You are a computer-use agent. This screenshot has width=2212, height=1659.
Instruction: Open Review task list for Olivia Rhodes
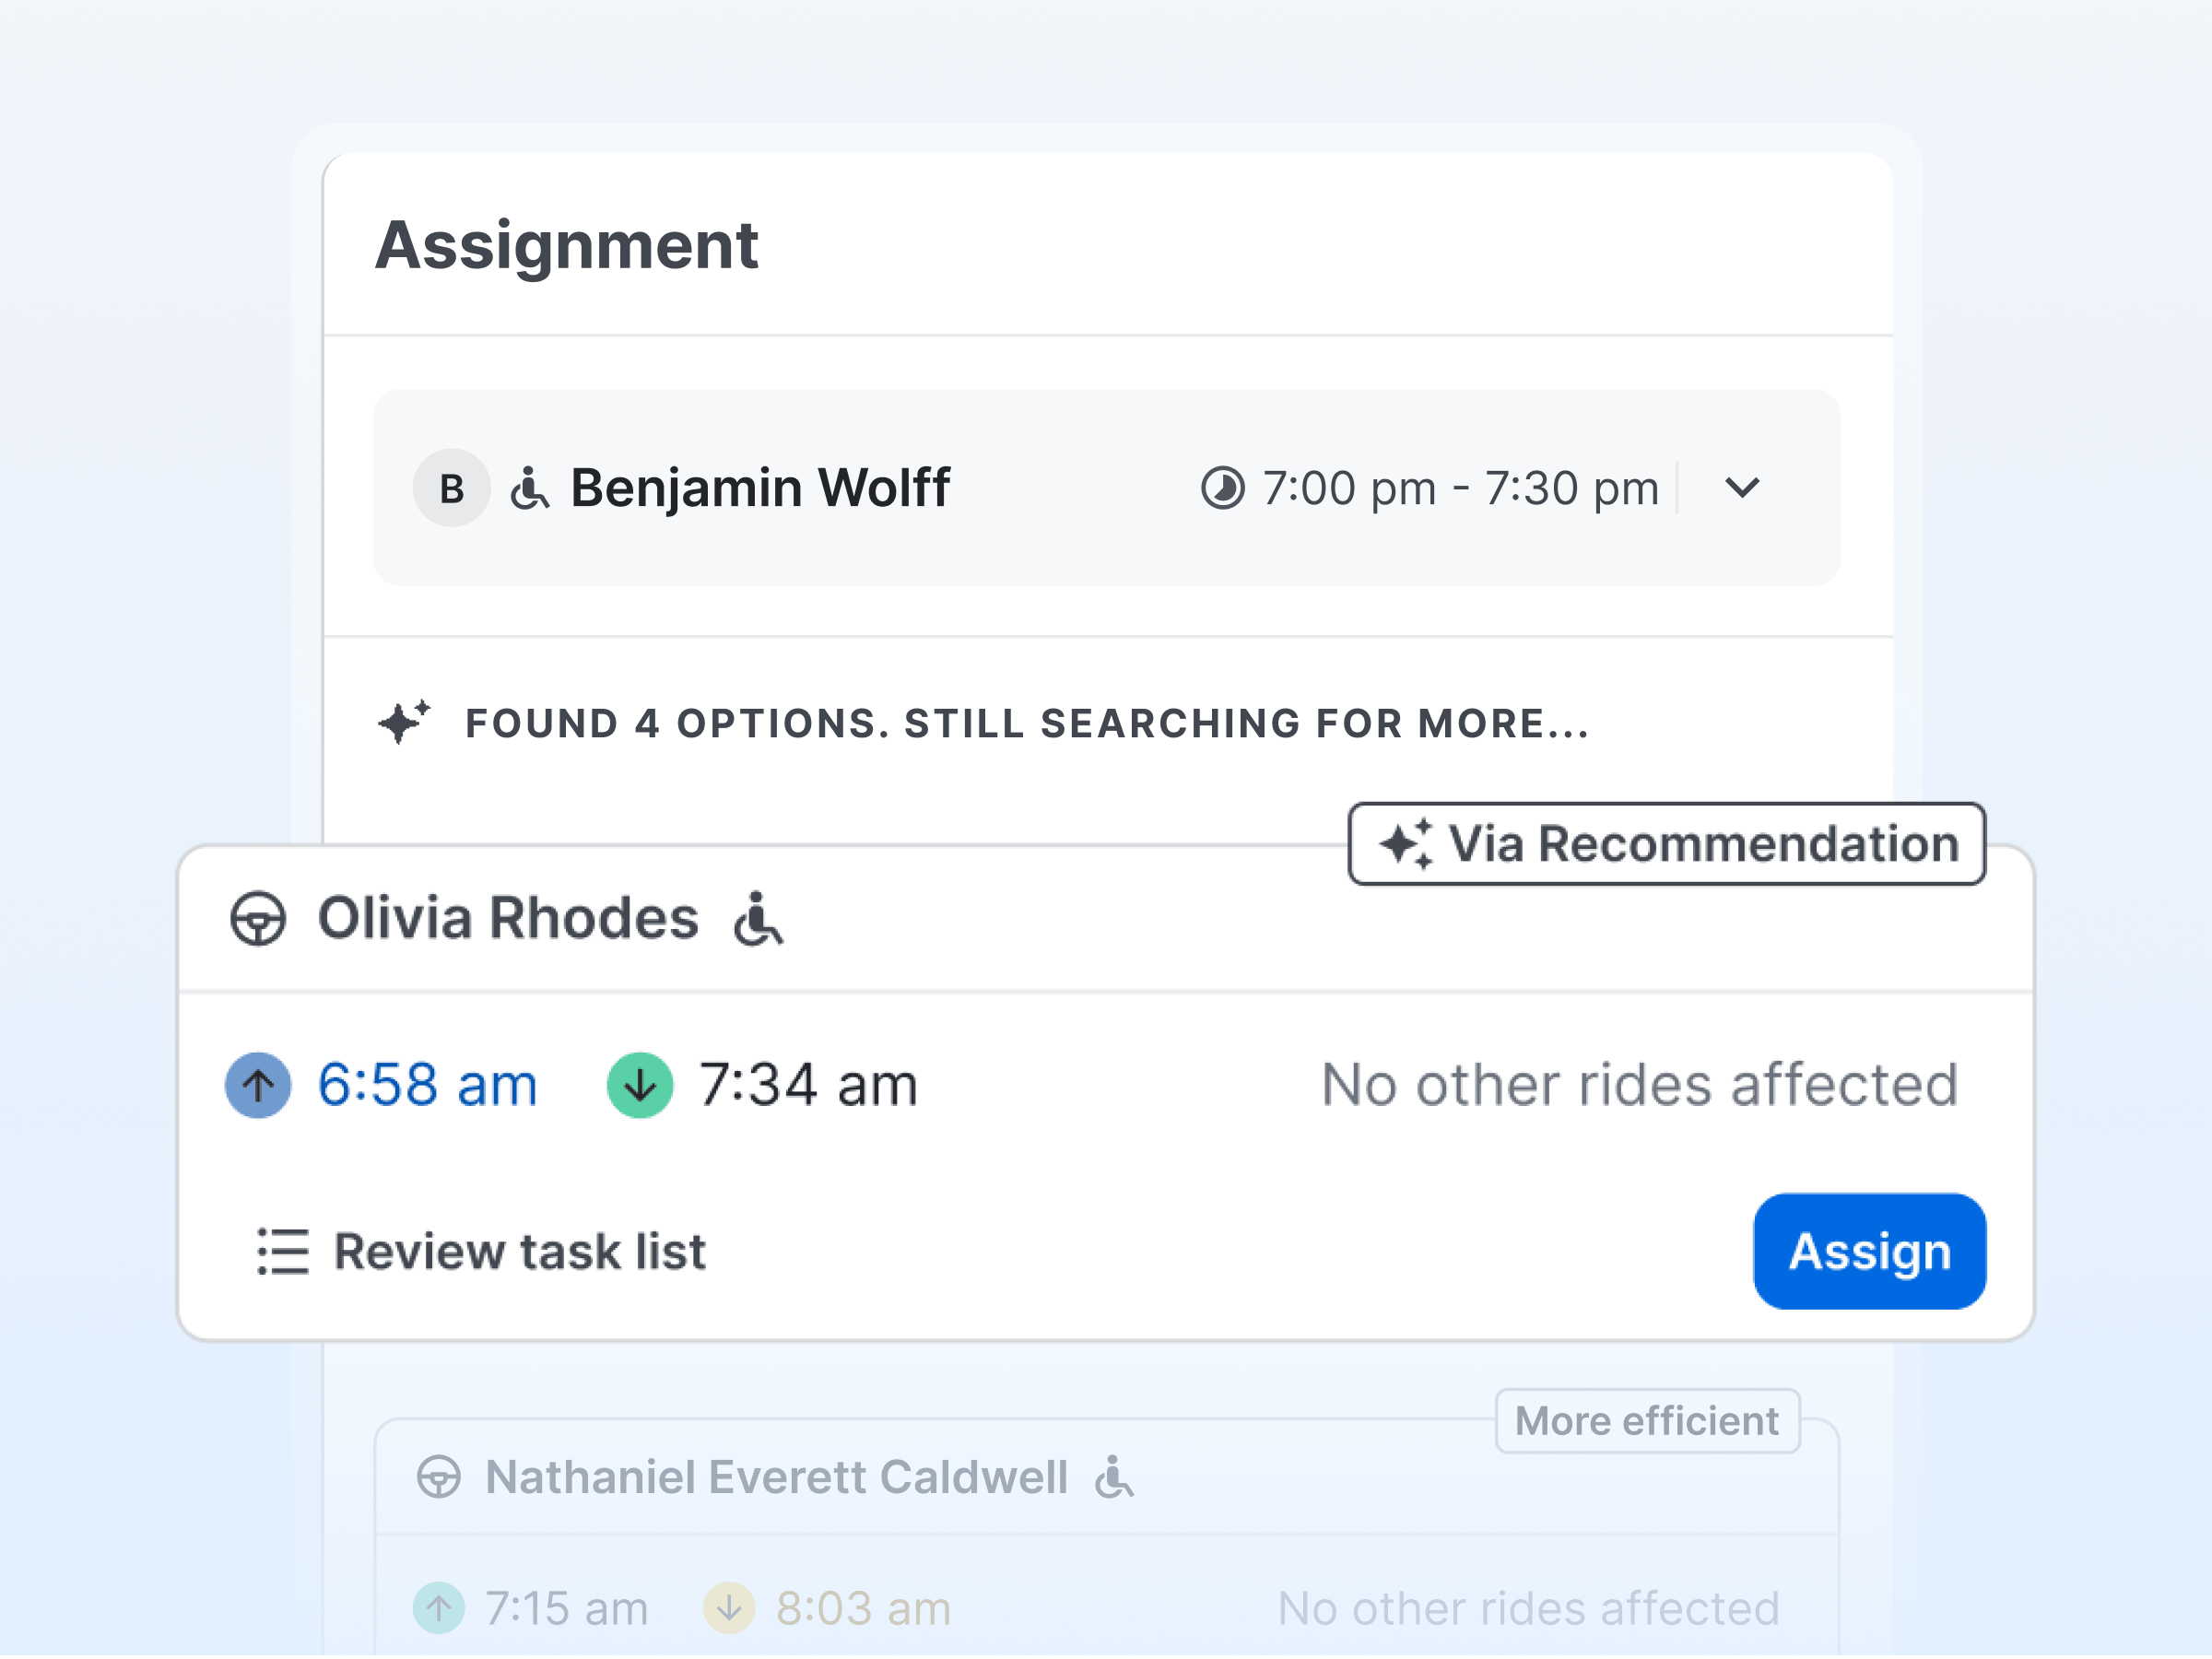481,1252
